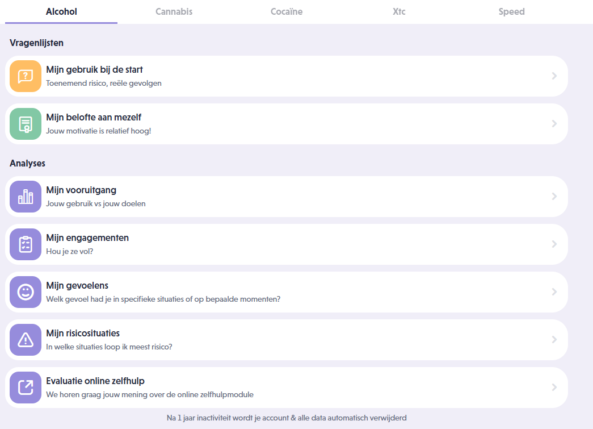Click the subtitle 'Toenemend risico, reële gevolgen'
Screen dimensions: 593x429
pyautogui.click(x=104, y=83)
